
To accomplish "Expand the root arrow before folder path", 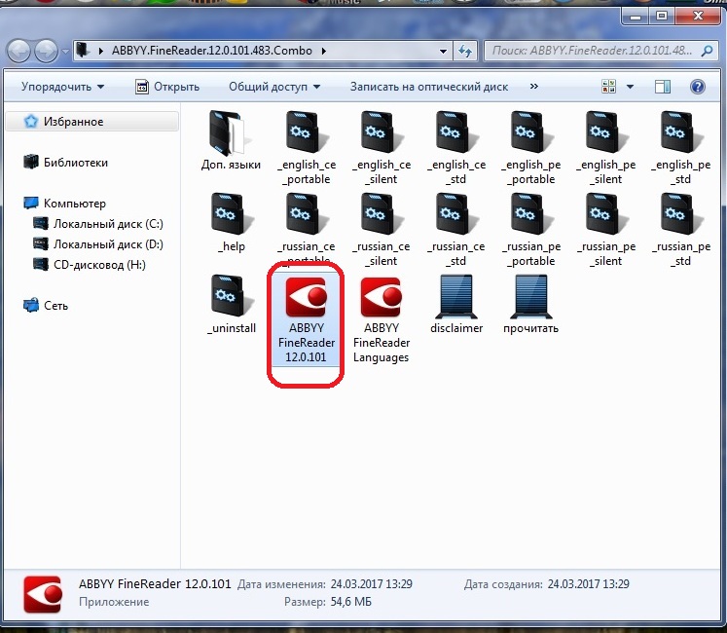I will tap(100, 51).
